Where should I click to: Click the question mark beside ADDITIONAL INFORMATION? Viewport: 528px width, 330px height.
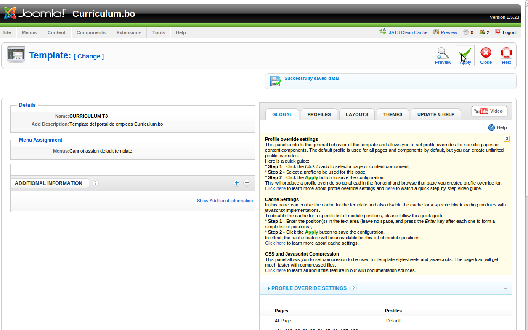[96, 183]
